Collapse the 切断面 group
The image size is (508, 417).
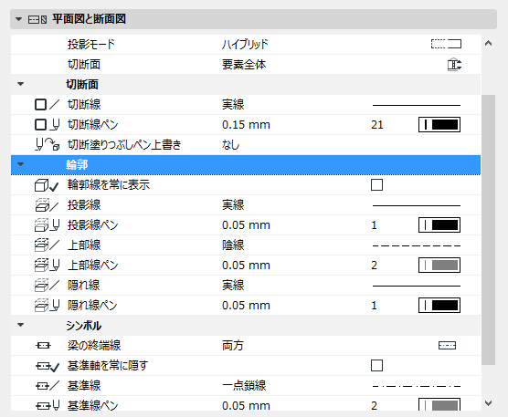pyautogui.click(x=21, y=84)
